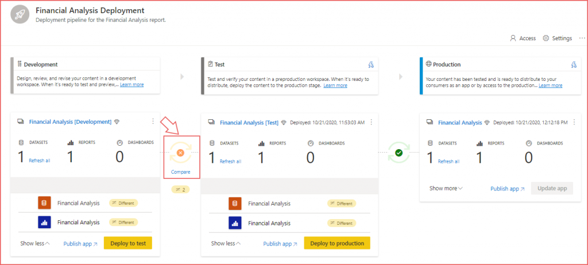Open the header more options ellipsis
Image resolution: width=588 pixels, height=265 pixels.
click(x=582, y=38)
